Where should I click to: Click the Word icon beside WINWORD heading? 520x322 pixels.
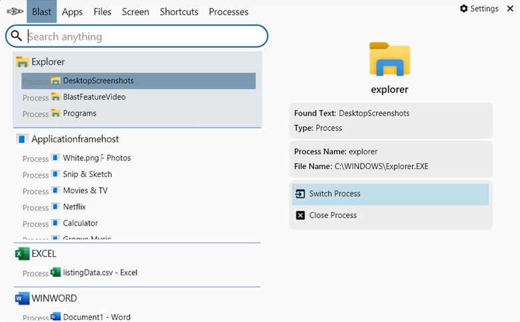pos(23,298)
